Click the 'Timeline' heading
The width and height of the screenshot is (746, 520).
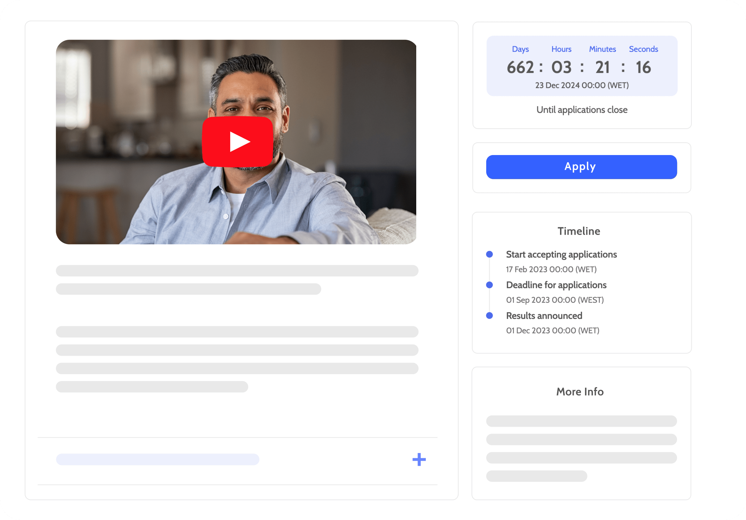coord(579,231)
